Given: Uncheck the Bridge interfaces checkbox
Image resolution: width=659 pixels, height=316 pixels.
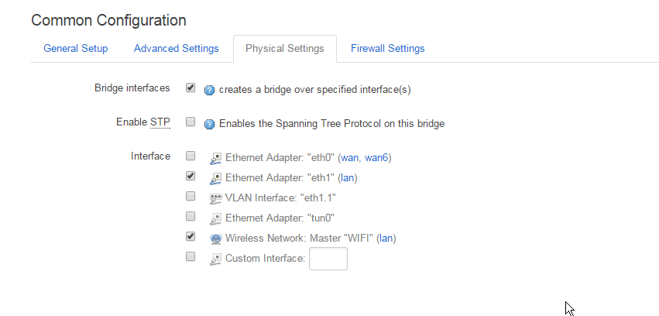Looking at the screenshot, I should 190,88.
